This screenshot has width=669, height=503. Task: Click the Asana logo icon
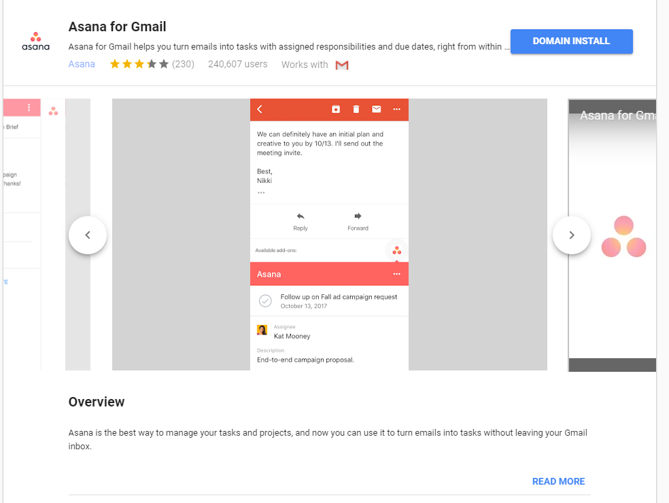(x=36, y=41)
